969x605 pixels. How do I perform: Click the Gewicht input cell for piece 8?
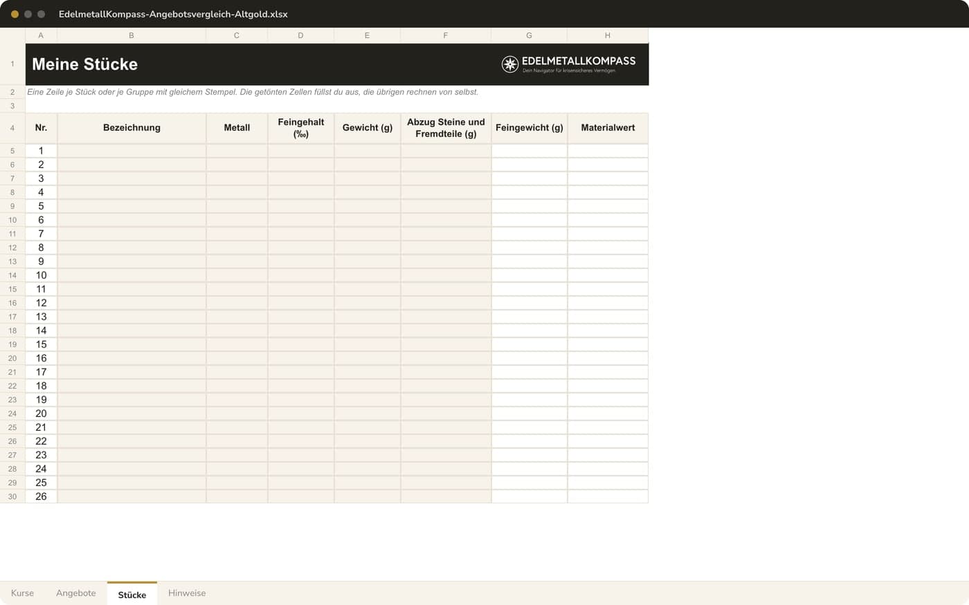click(368, 248)
